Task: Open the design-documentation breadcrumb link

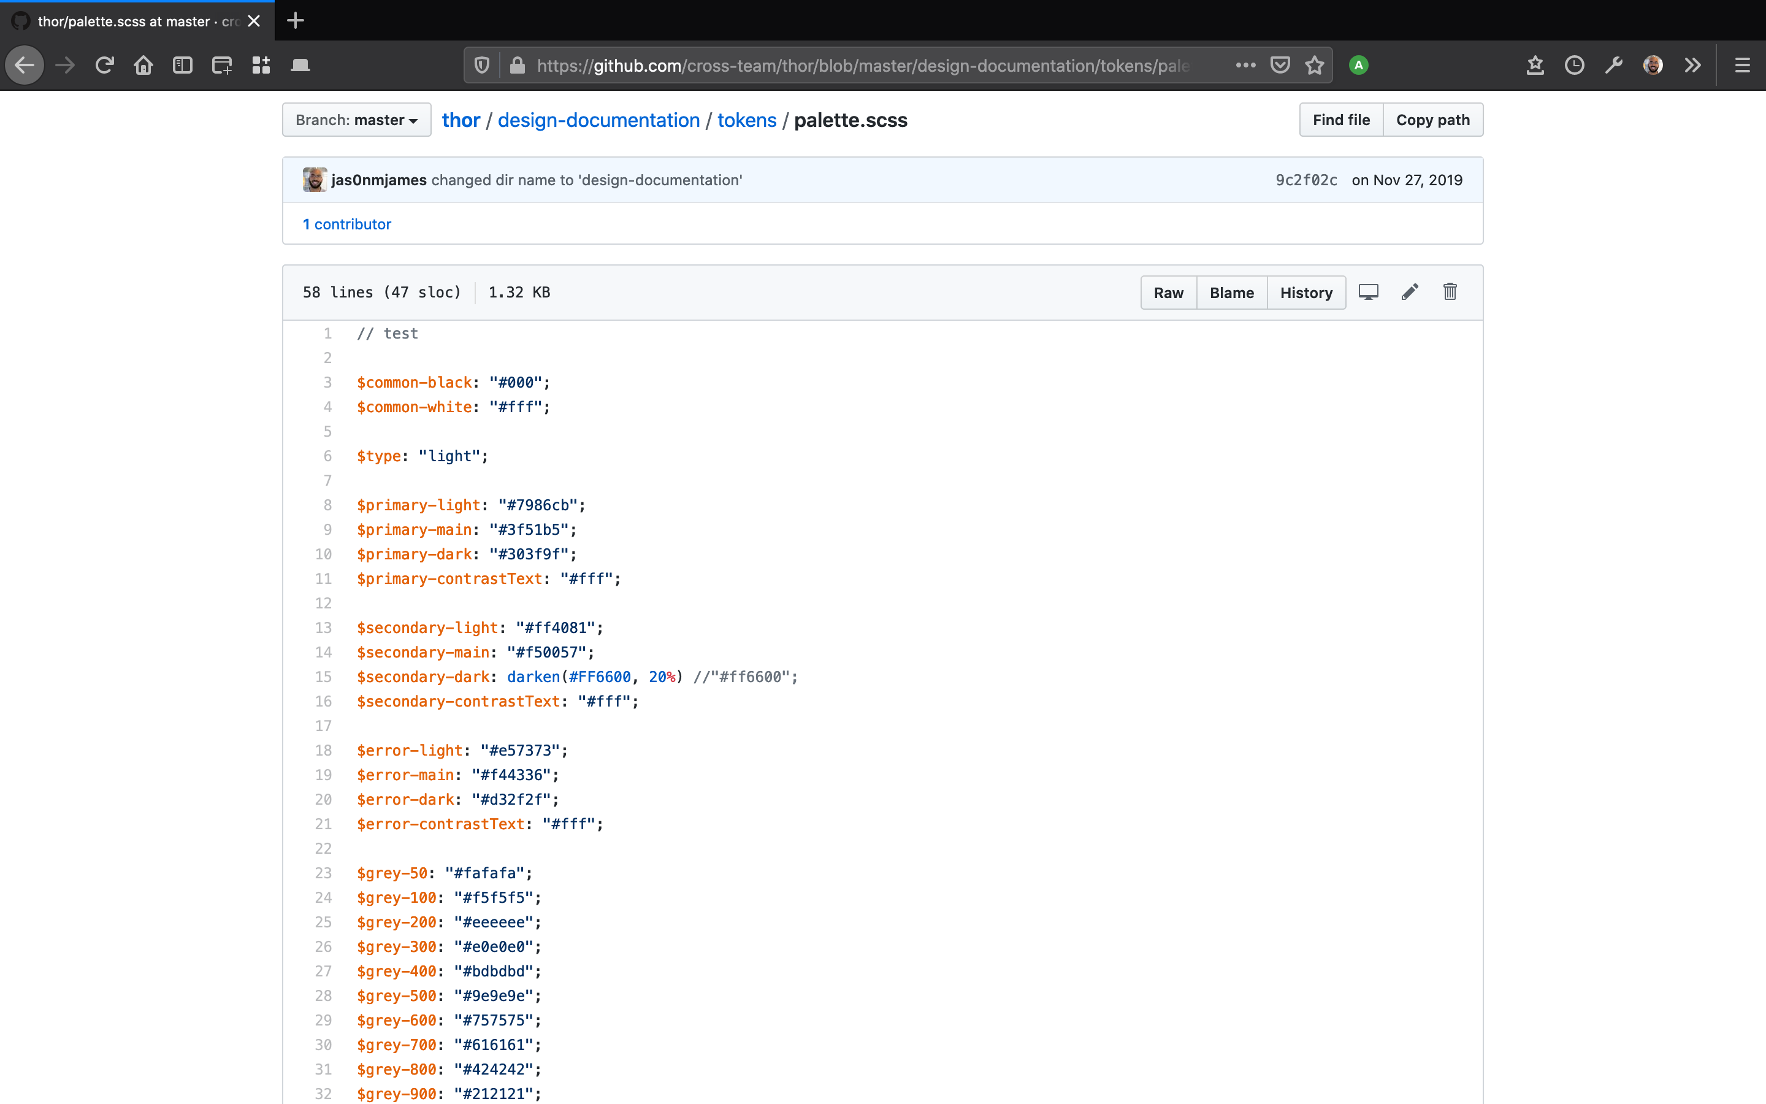Action: [x=598, y=120]
